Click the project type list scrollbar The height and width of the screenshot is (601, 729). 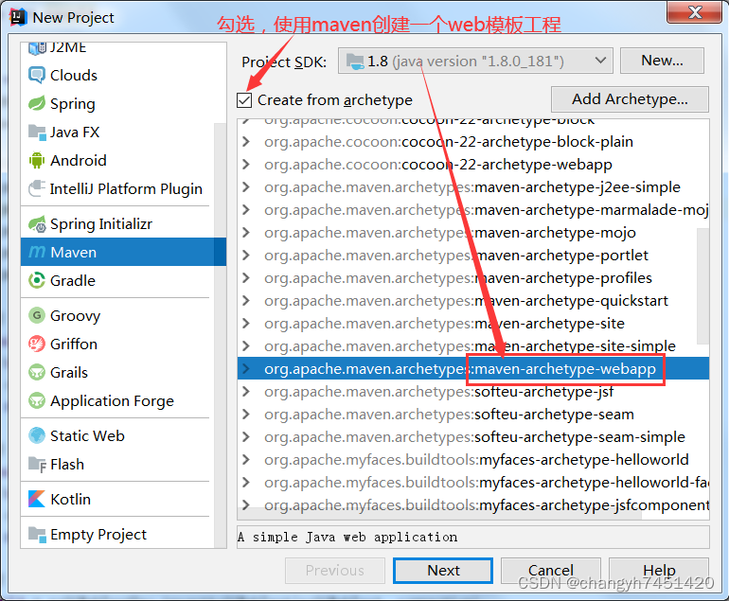pyautogui.click(x=220, y=335)
